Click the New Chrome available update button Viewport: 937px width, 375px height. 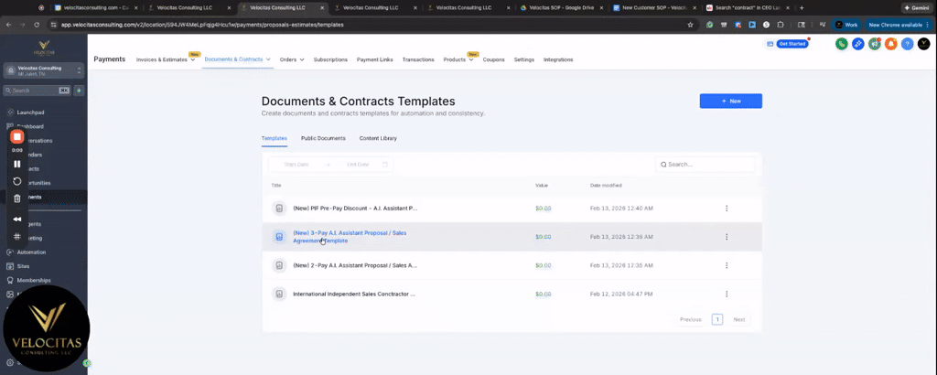pos(898,25)
